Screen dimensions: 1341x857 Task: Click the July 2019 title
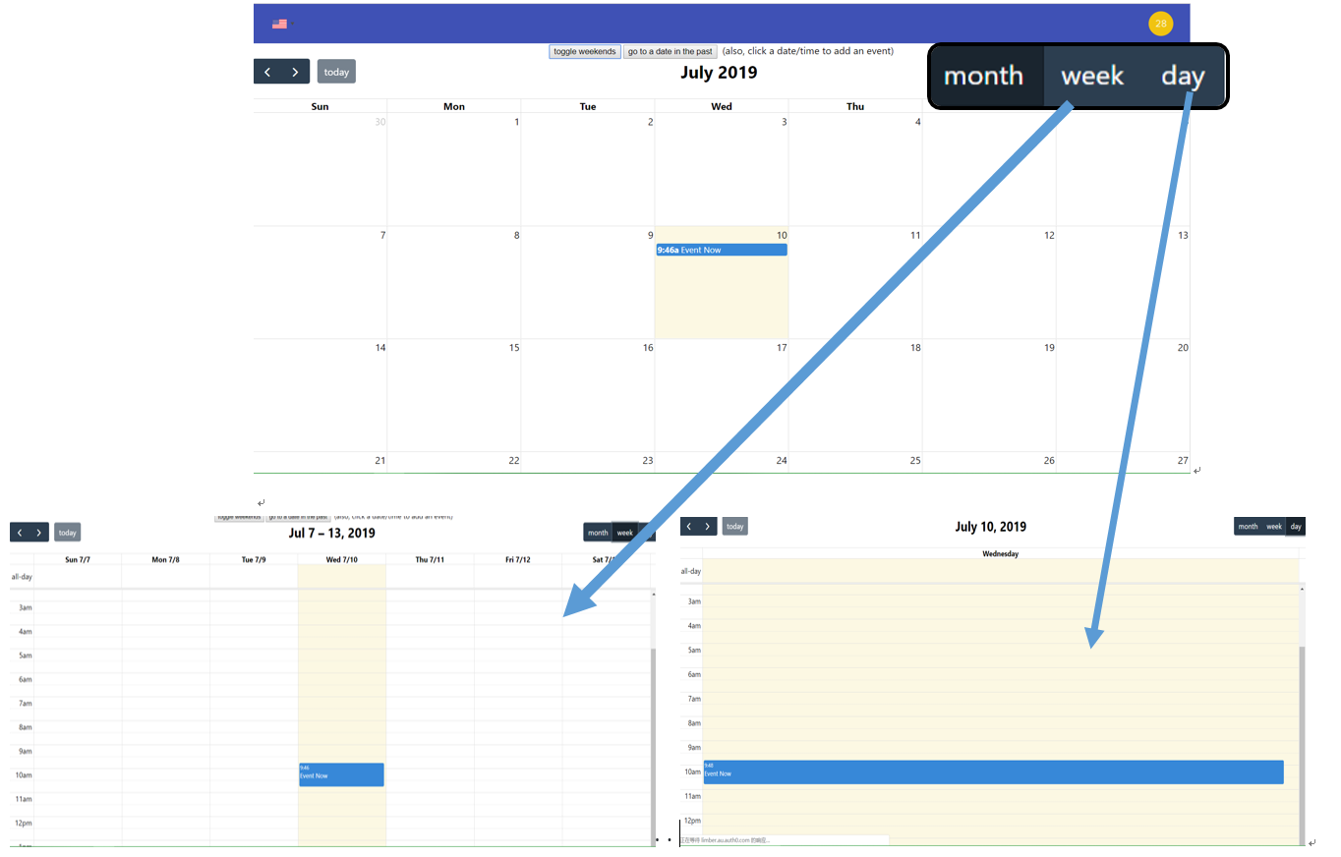719,72
